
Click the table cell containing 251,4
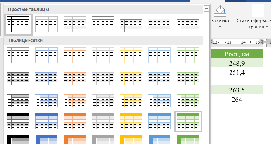[x=237, y=76]
